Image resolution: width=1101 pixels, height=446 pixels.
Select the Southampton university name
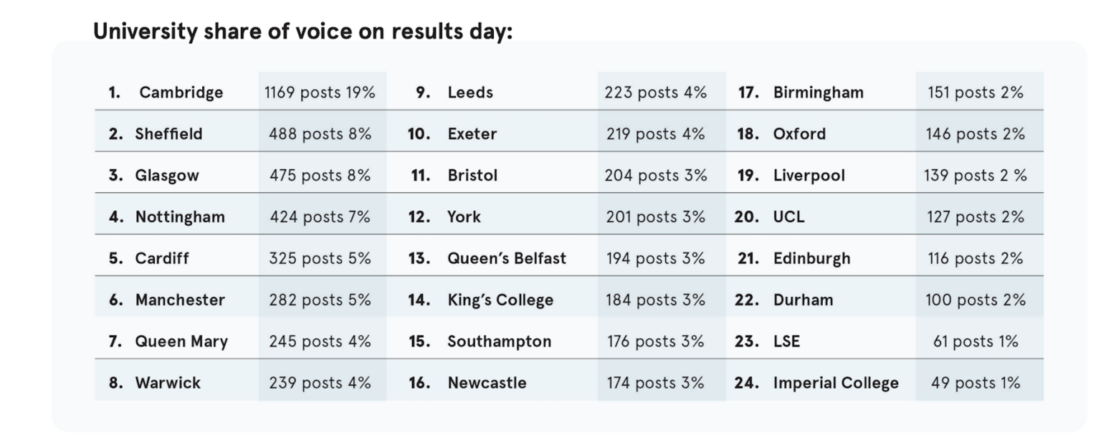coord(500,342)
